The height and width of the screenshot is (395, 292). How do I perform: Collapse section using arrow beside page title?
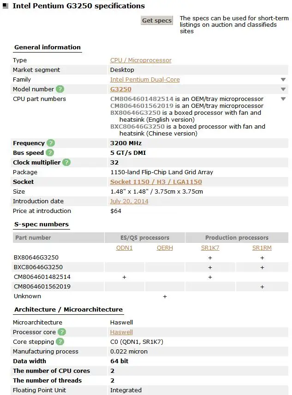point(5,6)
